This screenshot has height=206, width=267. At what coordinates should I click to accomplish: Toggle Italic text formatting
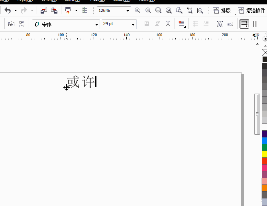157,24
